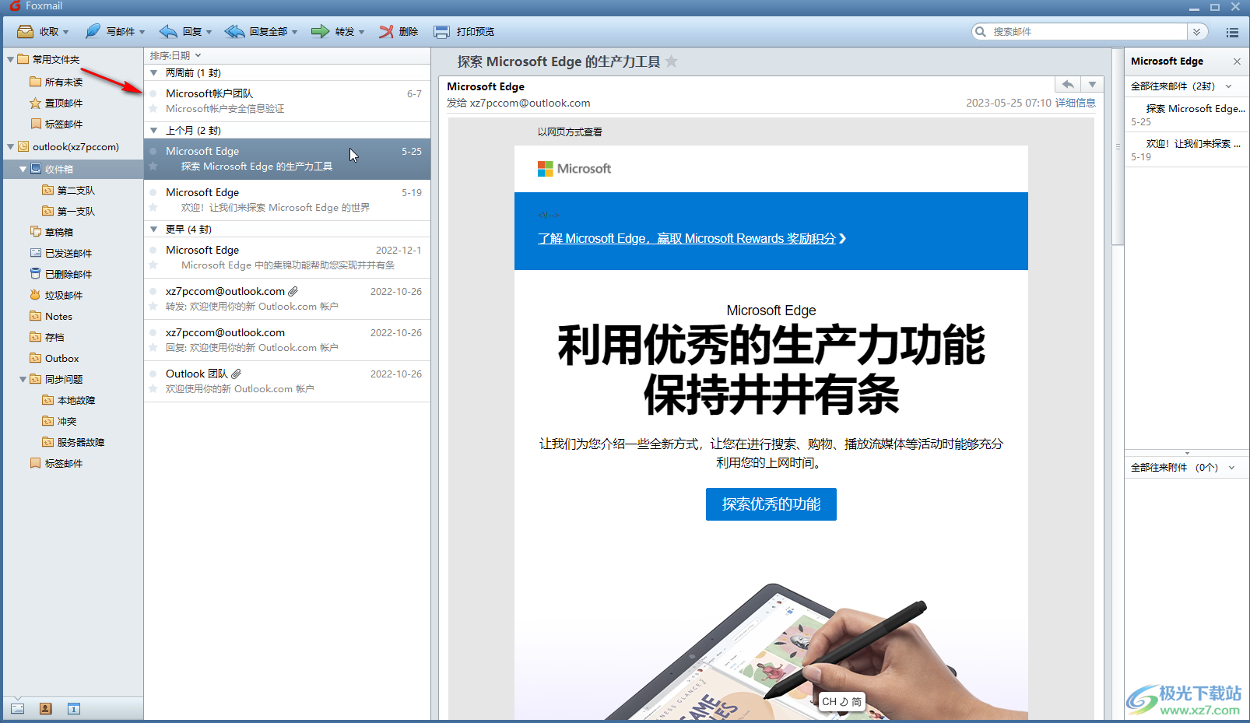Open the Outbox folder
1250x723 pixels.
54,358
